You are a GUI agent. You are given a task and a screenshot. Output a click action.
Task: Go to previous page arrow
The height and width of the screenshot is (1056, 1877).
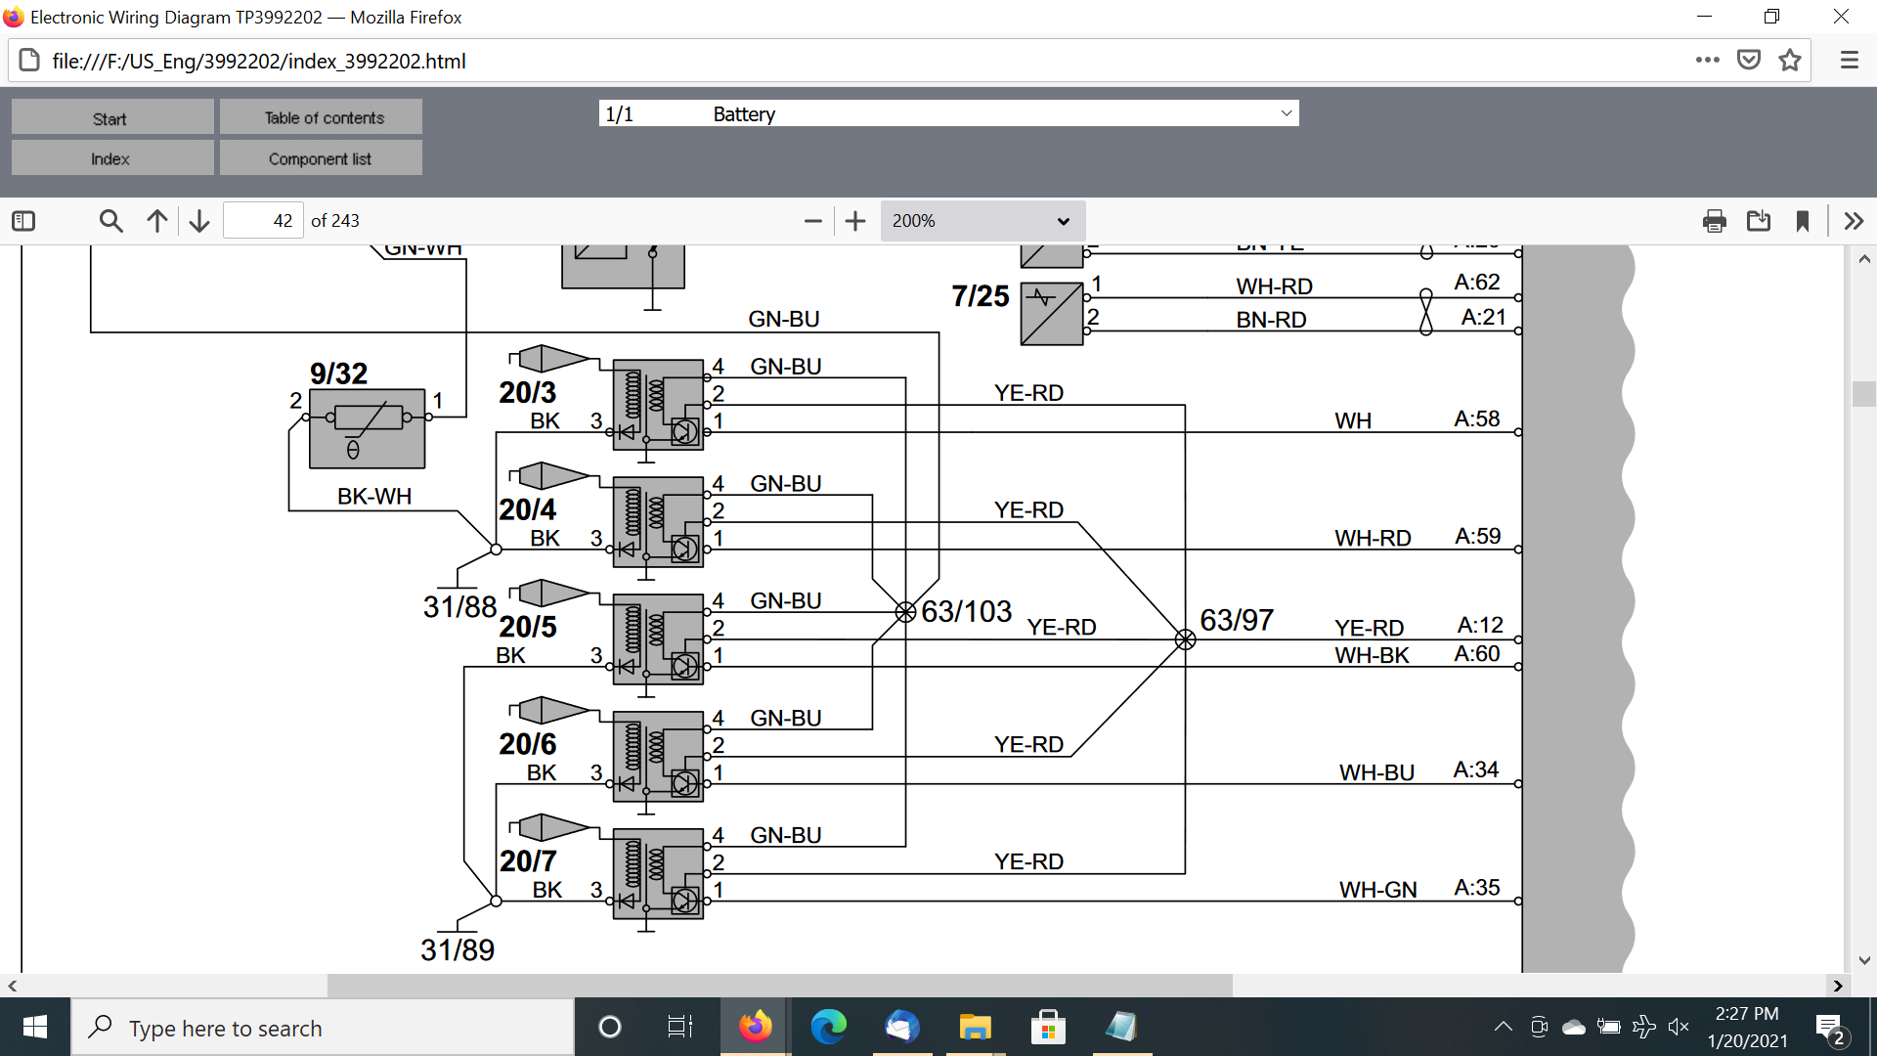tap(157, 221)
